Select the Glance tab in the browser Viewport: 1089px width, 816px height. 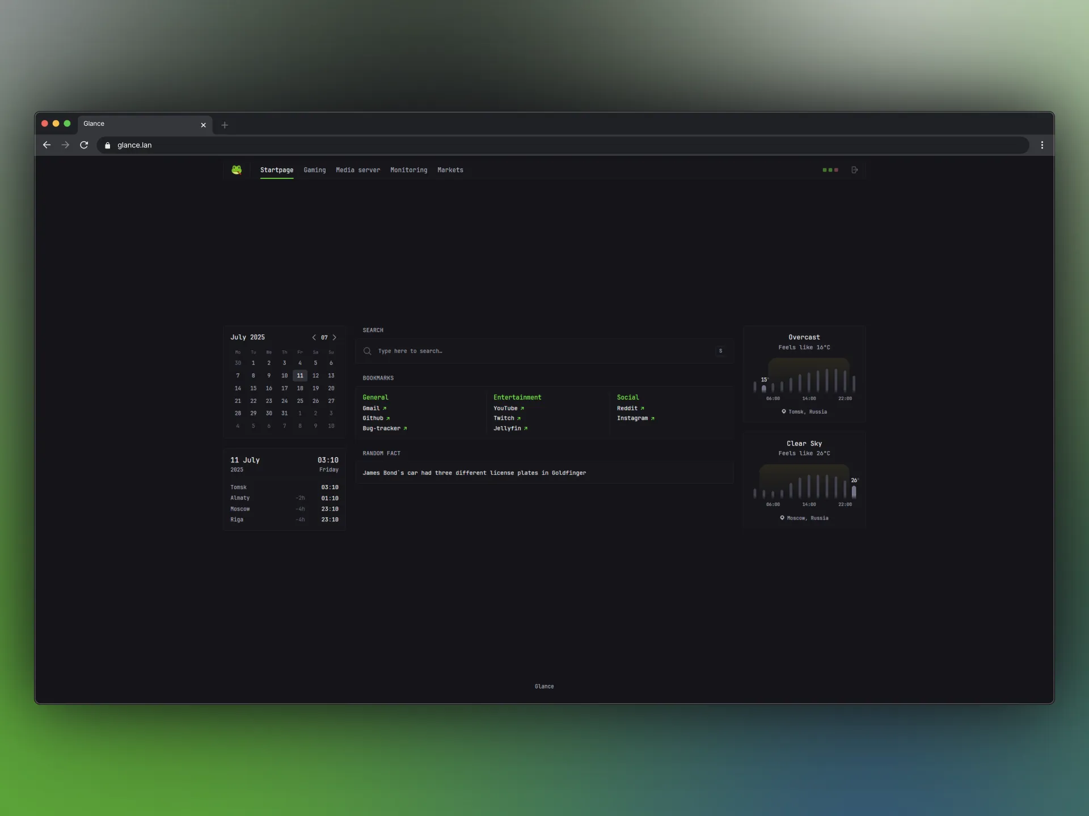145,124
